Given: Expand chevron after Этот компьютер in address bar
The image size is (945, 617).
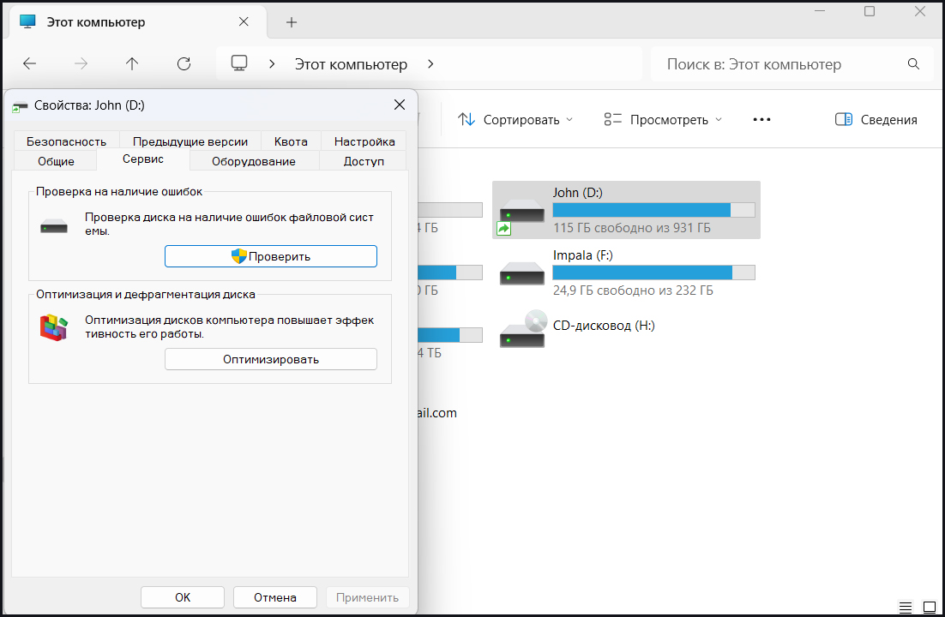Looking at the screenshot, I should (x=430, y=64).
